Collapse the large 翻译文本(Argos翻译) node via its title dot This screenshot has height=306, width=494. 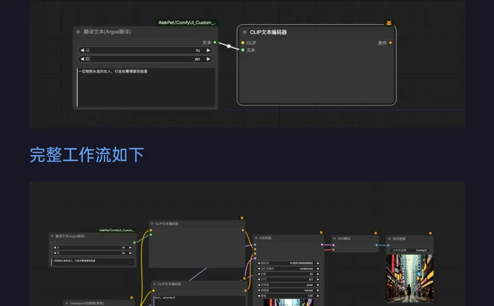pyautogui.click(x=78, y=32)
